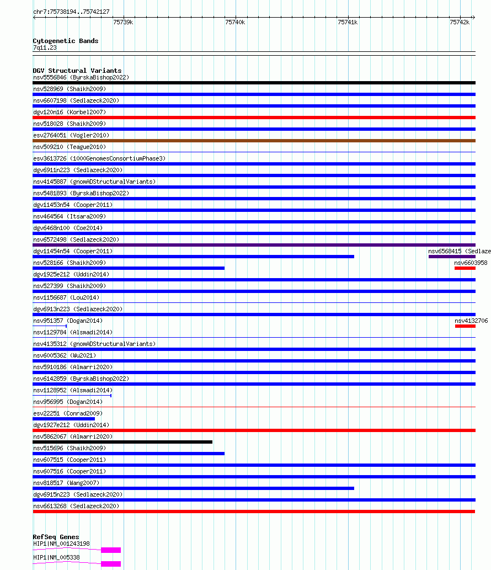Open esv3613726 (1000GenomesConsortiumPhase3) variant
The height and width of the screenshot is (570, 491).
tap(99, 159)
